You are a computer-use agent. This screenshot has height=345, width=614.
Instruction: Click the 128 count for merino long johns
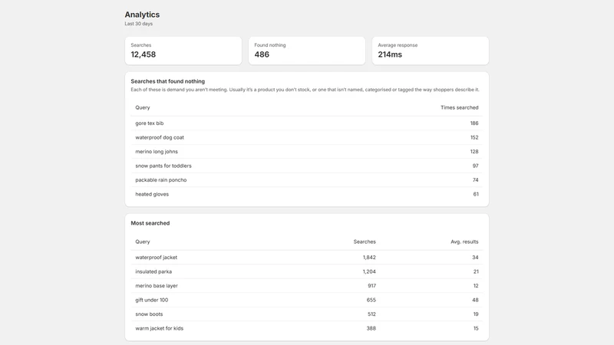[x=474, y=151]
